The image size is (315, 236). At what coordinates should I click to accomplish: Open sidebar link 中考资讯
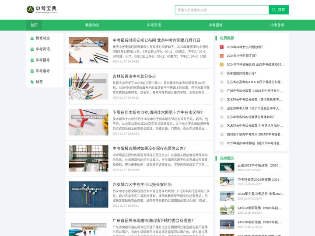(x=43, y=49)
